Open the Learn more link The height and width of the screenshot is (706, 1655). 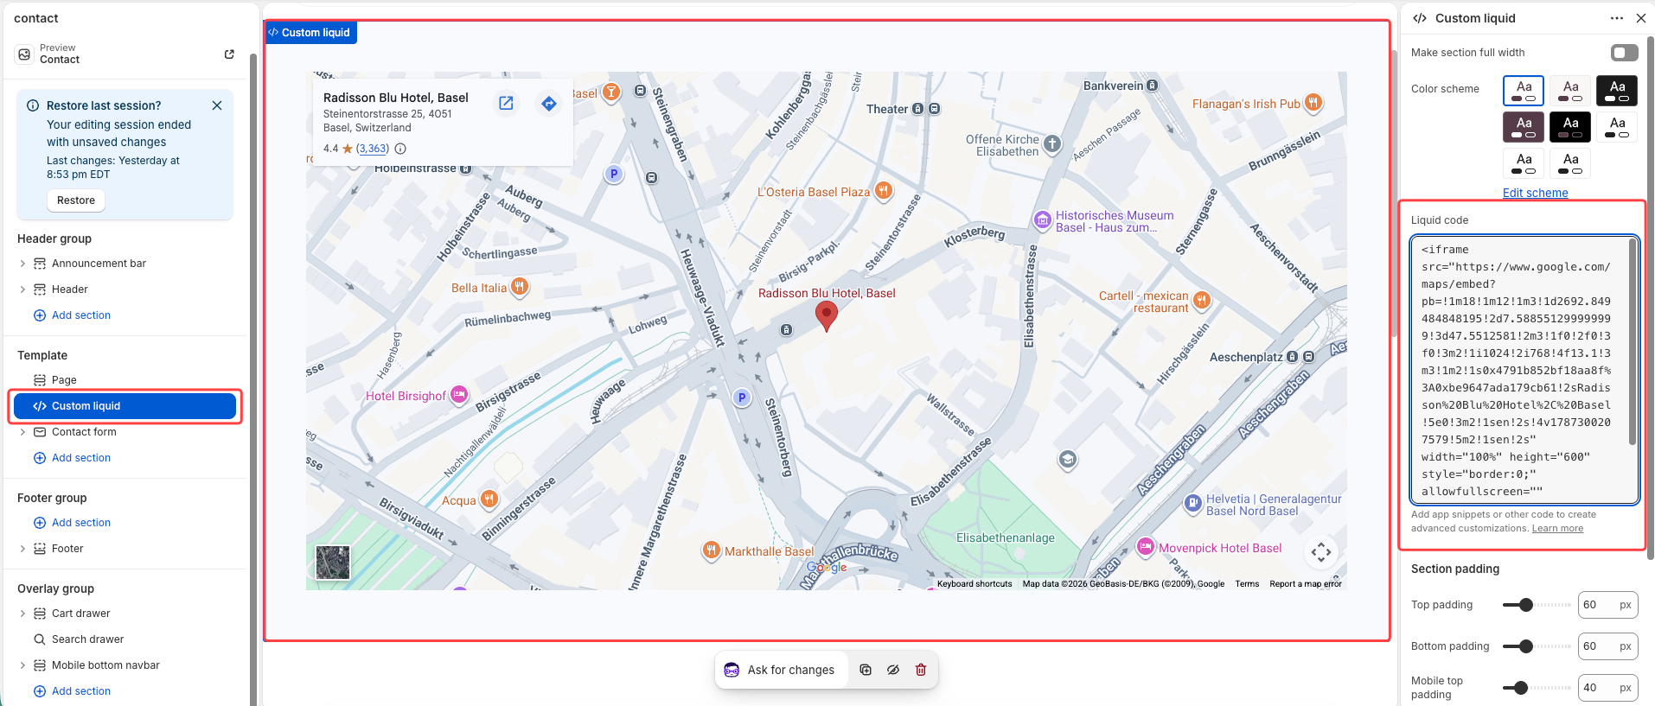1557,529
